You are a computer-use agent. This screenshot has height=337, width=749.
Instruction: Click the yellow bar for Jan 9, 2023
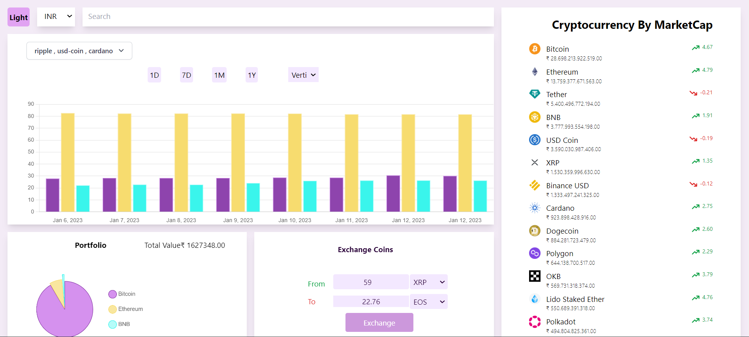238,163
